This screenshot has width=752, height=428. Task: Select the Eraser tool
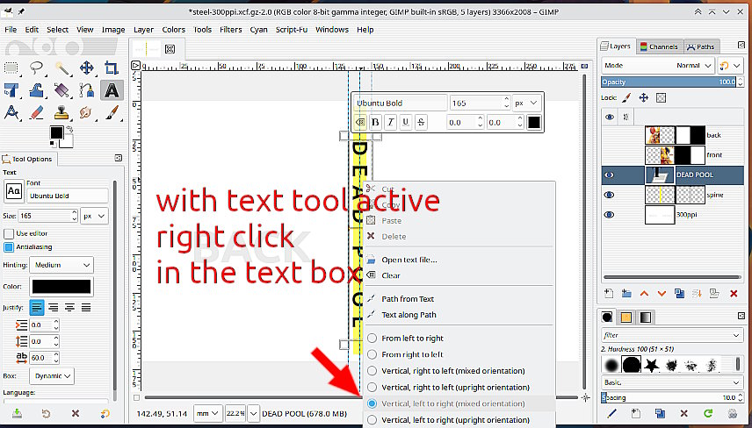(37, 113)
